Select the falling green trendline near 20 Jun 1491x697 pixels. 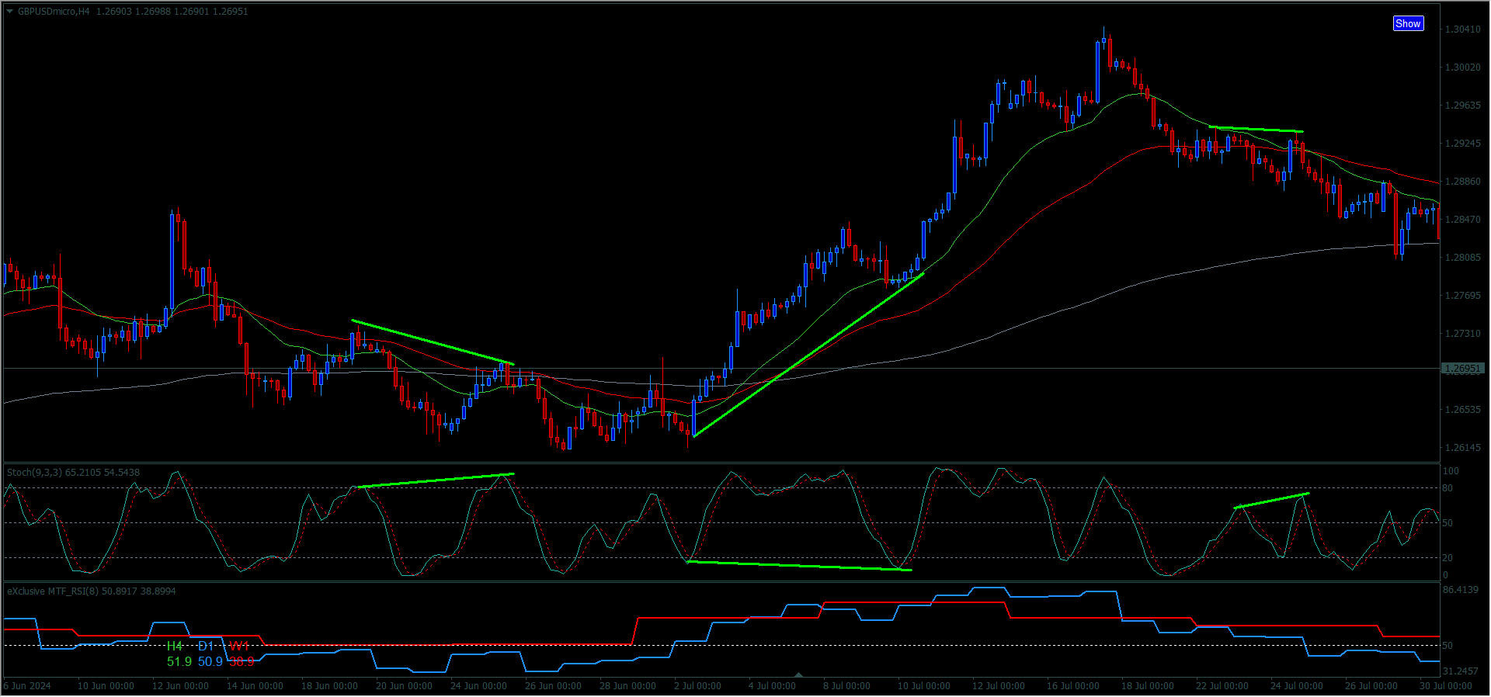[432, 342]
